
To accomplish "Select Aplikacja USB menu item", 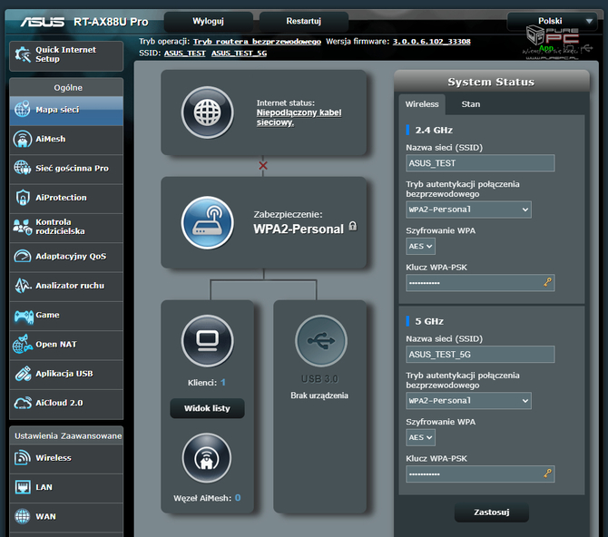I will (66, 374).
